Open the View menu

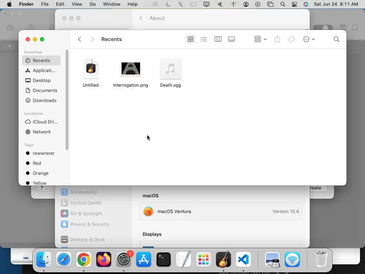click(77, 4)
